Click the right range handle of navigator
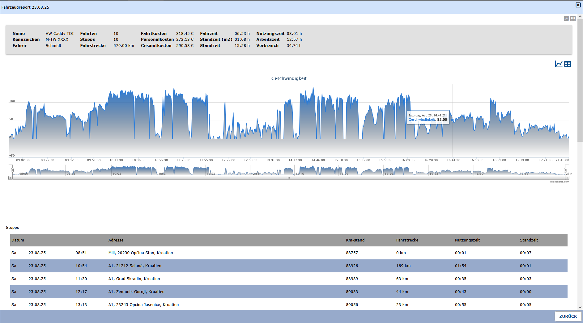The height and width of the screenshot is (323, 583). 565,170
